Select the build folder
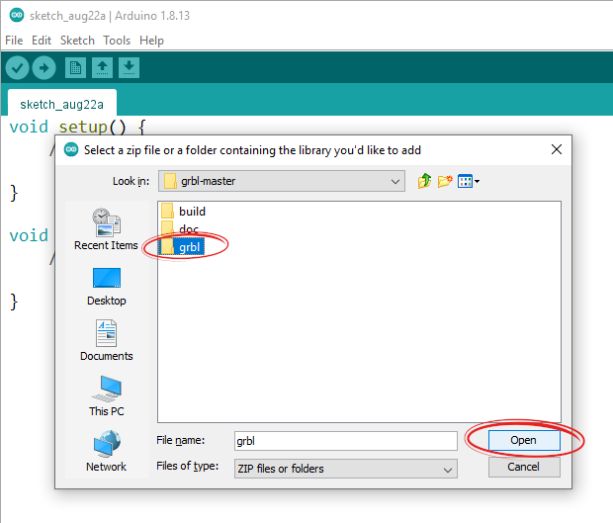 pos(183,211)
